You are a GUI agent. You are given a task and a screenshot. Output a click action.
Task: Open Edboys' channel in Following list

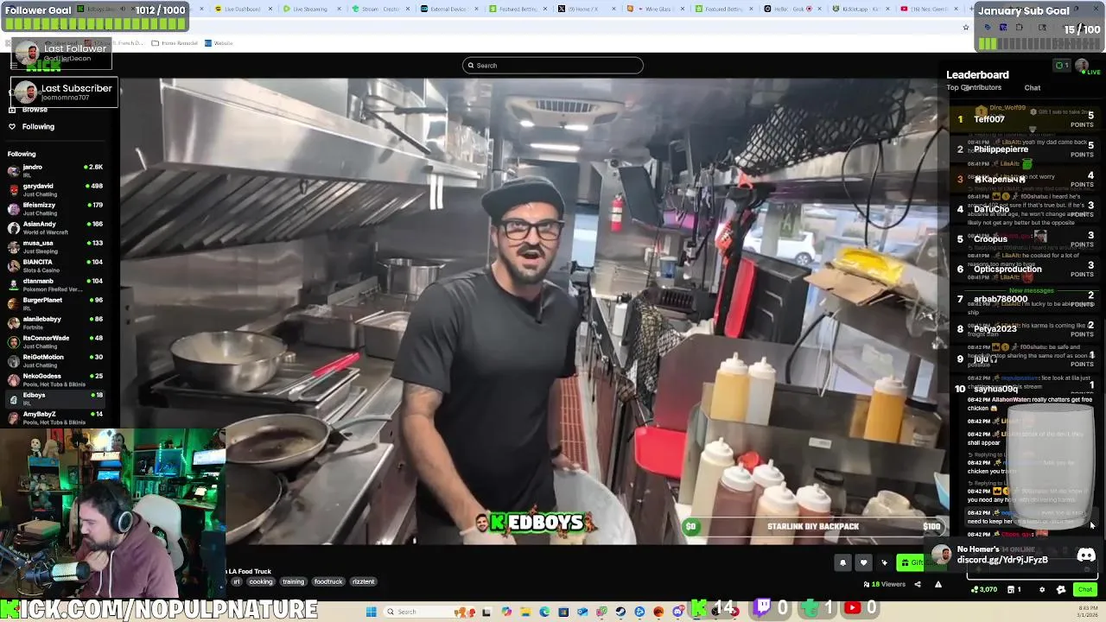(x=55, y=398)
